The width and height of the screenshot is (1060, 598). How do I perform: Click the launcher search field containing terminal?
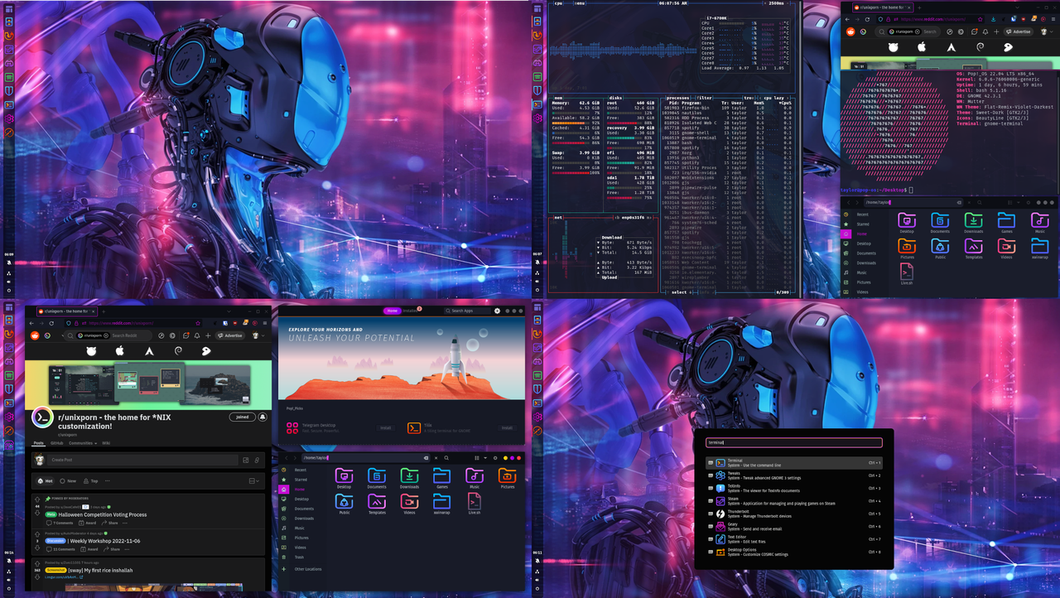tap(794, 441)
